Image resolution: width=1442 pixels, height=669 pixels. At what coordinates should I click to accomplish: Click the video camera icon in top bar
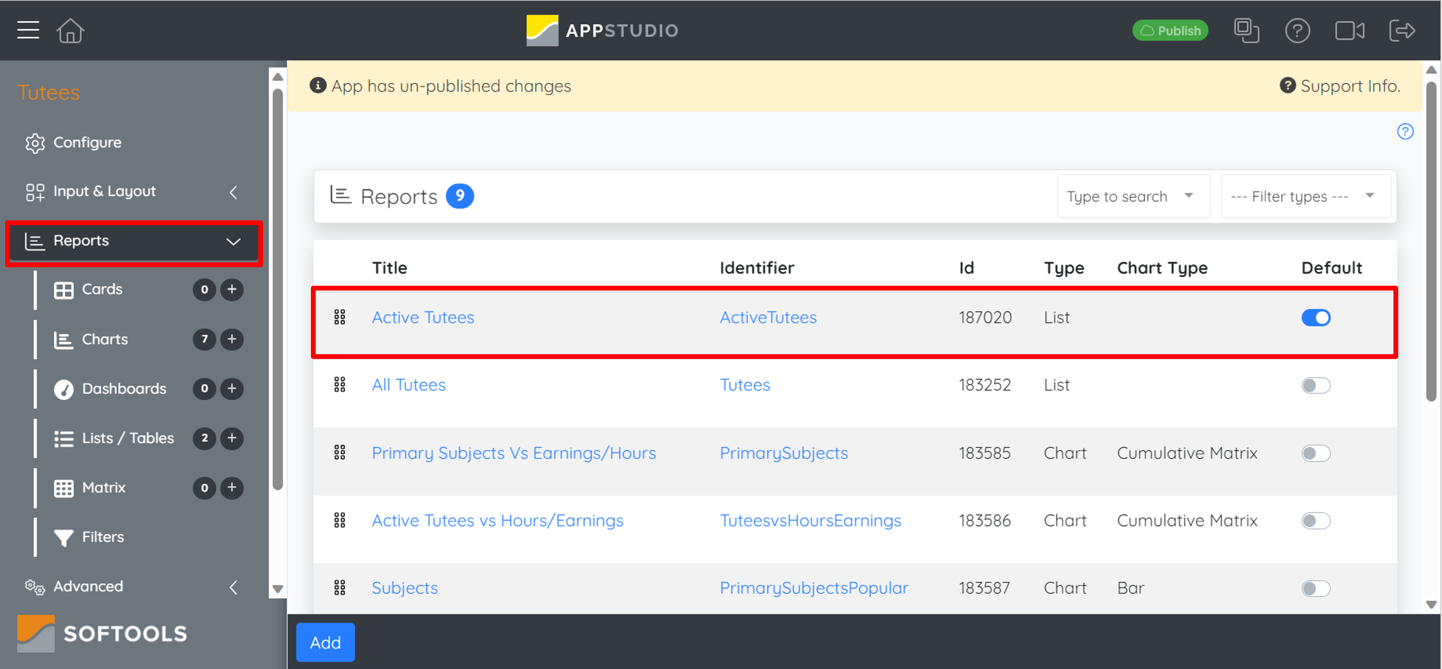coord(1350,31)
